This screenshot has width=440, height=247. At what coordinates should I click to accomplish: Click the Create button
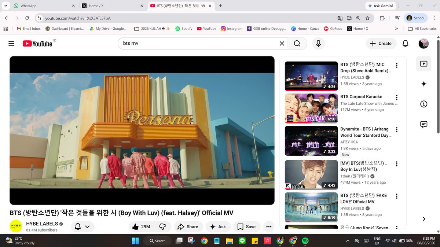click(381, 43)
